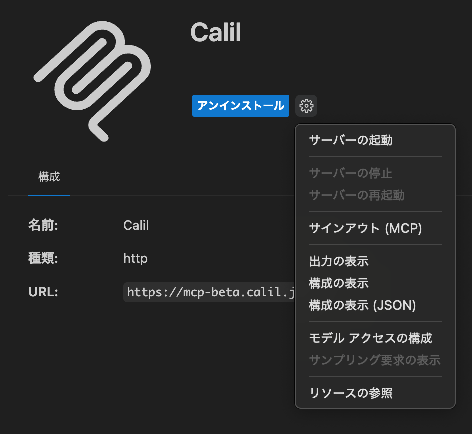Click the grayed-out サンプリング要求の表示 entry

click(x=374, y=360)
